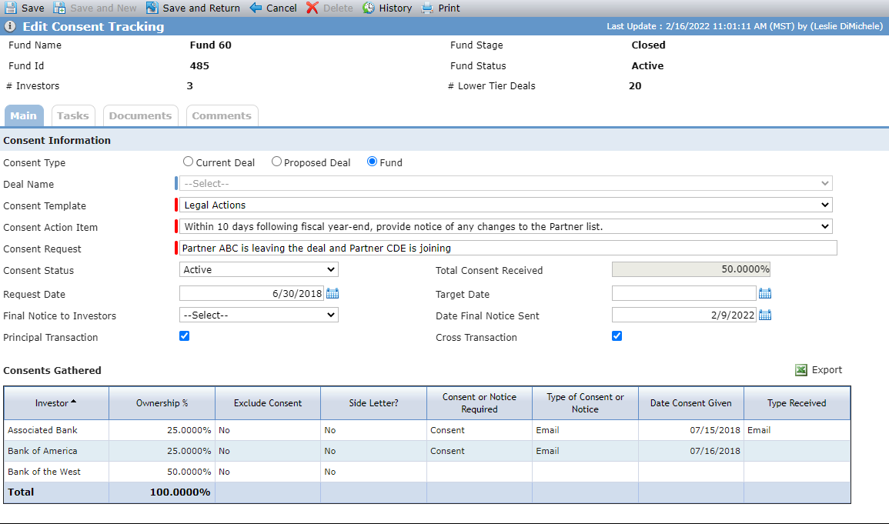Select the Fund consent type radio

coord(372,162)
